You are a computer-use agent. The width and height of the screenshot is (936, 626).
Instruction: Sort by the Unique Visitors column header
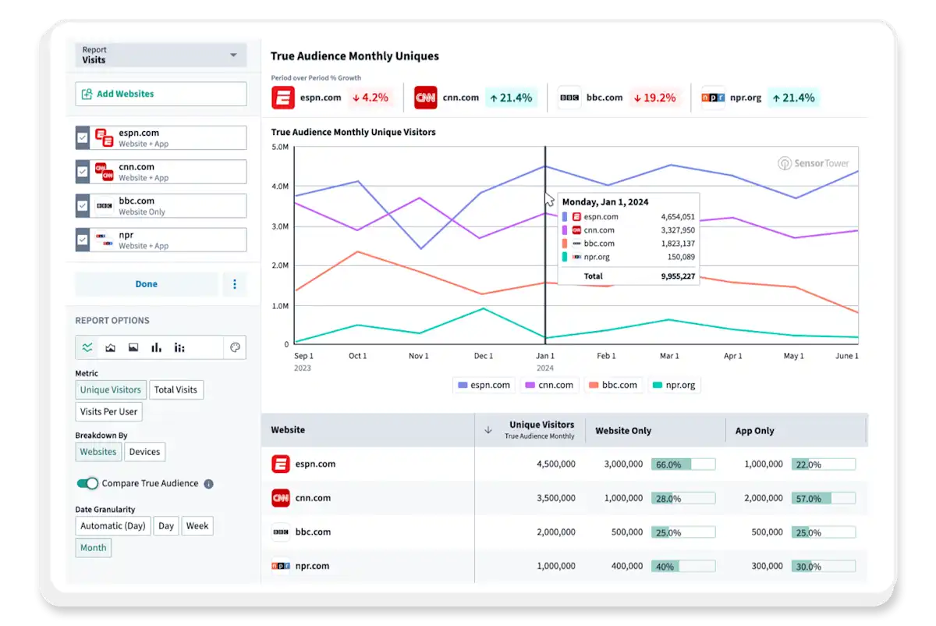[530, 430]
